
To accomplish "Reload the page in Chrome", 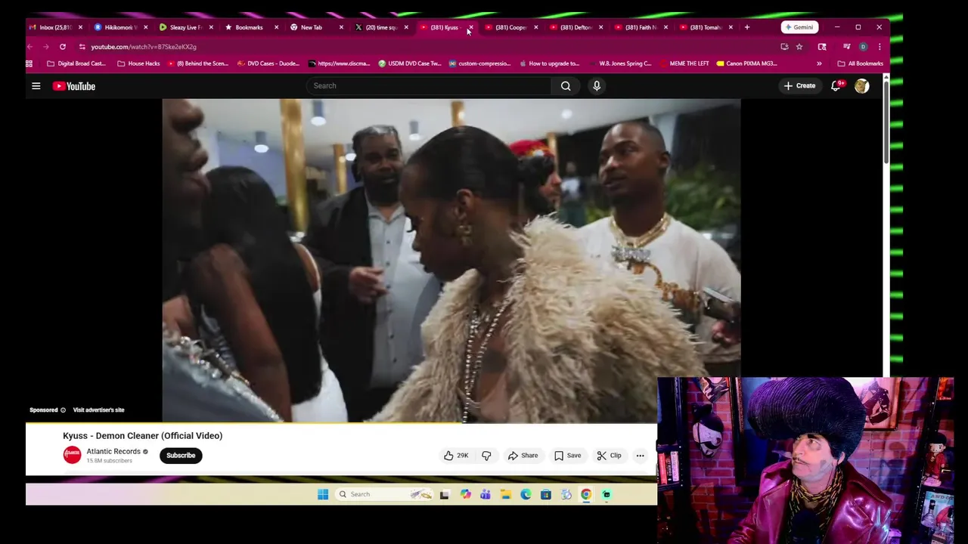I will click(63, 47).
